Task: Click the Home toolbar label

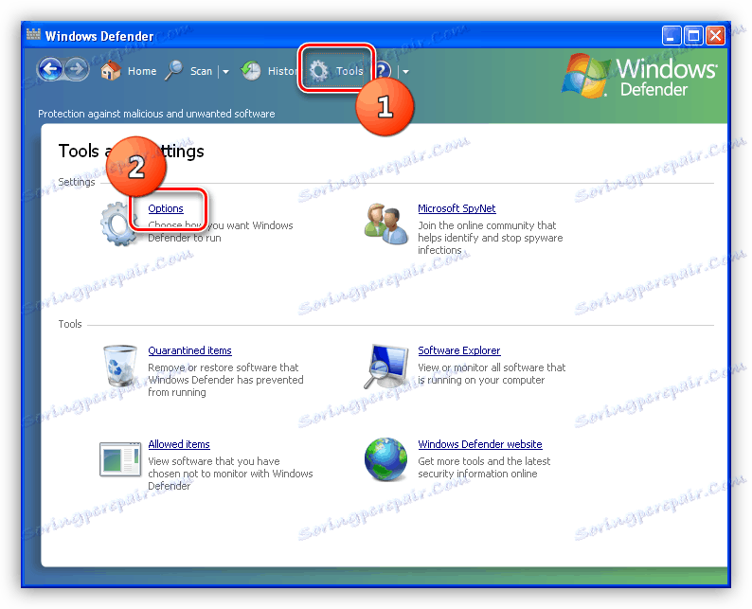Action: coord(142,71)
